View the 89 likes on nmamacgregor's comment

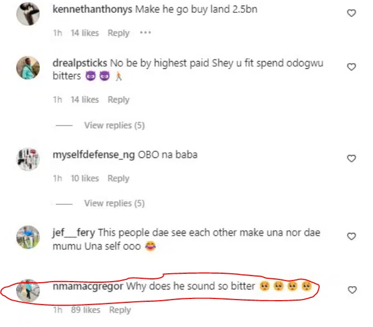tap(85, 310)
